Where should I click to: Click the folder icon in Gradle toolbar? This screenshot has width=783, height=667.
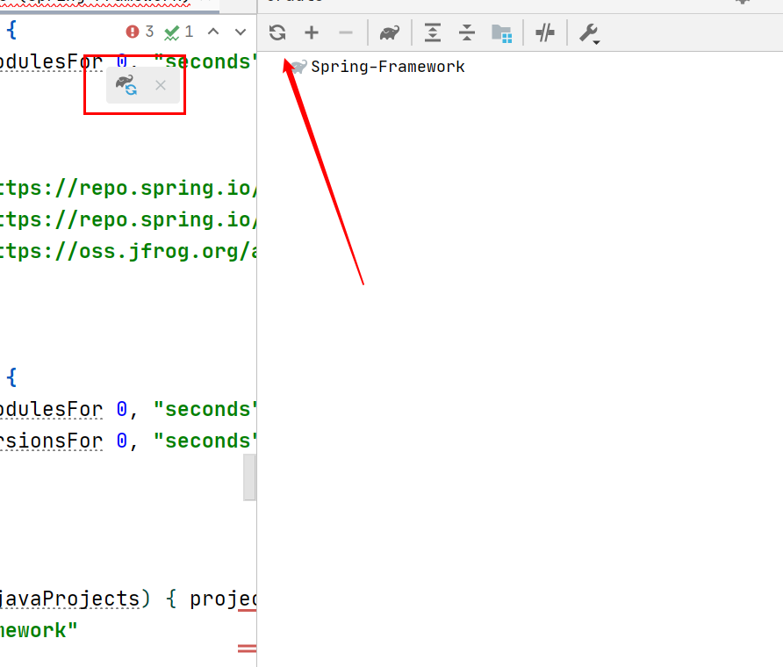501,33
